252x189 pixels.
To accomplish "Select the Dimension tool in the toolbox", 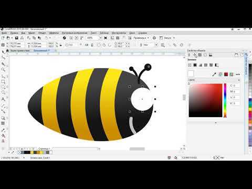I will coord(3,106).
